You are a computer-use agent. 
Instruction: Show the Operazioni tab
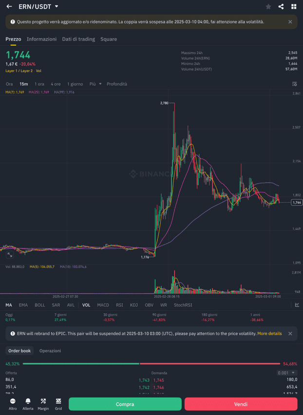50,351
